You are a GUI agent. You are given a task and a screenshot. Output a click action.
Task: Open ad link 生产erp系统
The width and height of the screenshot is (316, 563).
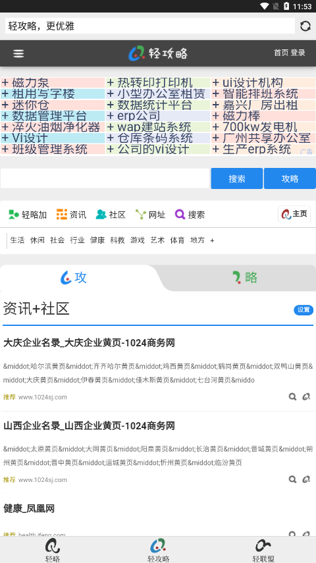pos(263,149)
